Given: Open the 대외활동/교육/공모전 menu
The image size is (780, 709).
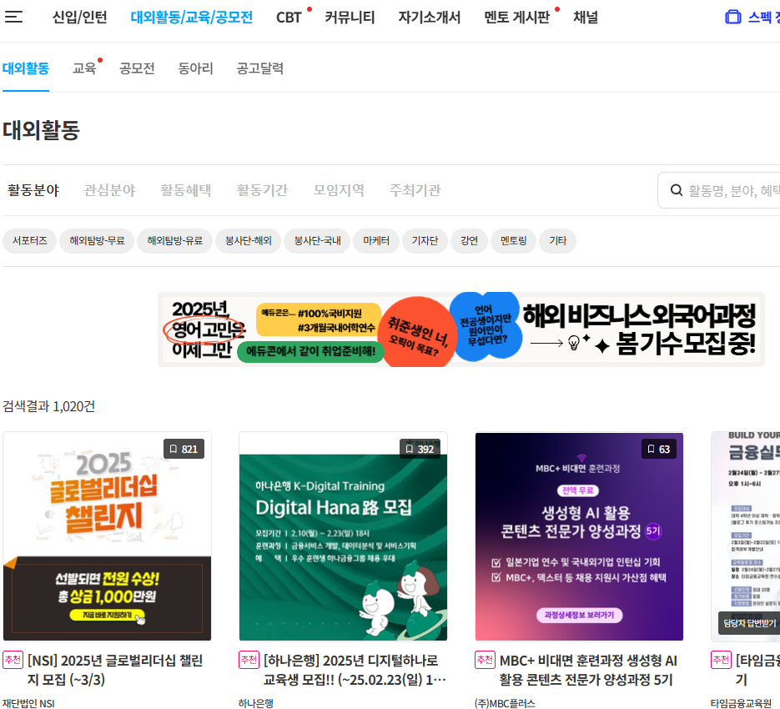Looking at the screenshot, I should (192, 18).
